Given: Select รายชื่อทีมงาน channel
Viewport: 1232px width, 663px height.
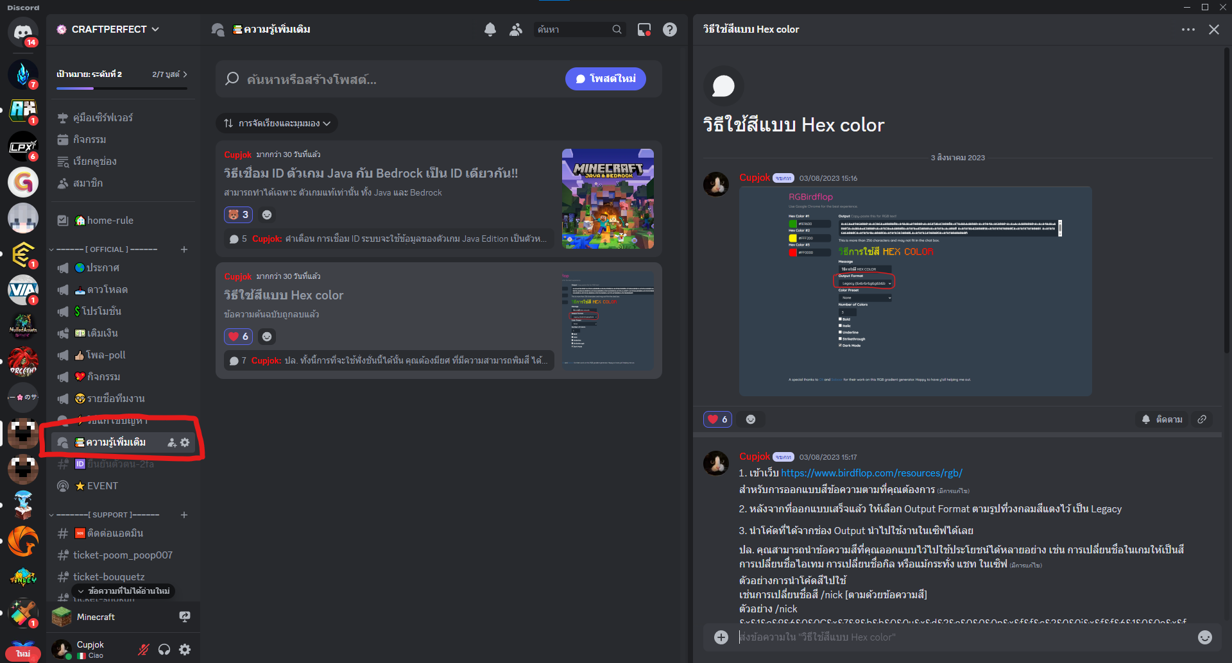Looking at the screenshot, I should click(x=123, y=399).
